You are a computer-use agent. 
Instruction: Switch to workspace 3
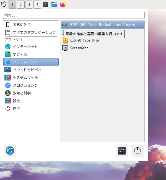click(29, 4)
